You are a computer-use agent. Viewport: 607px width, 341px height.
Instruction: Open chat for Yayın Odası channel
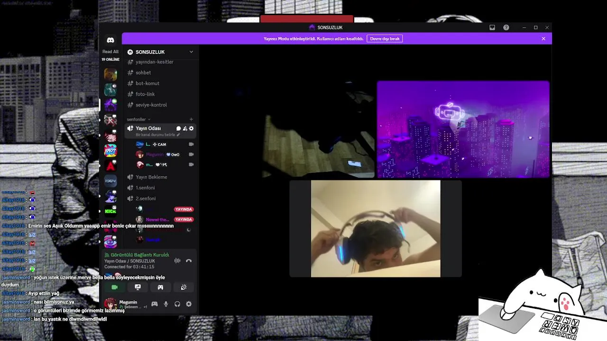click(178, 128)
